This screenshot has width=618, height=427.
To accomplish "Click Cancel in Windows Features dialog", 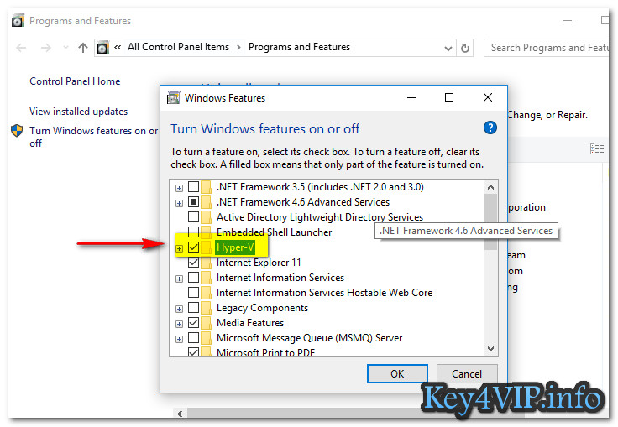I will [467, 373].
